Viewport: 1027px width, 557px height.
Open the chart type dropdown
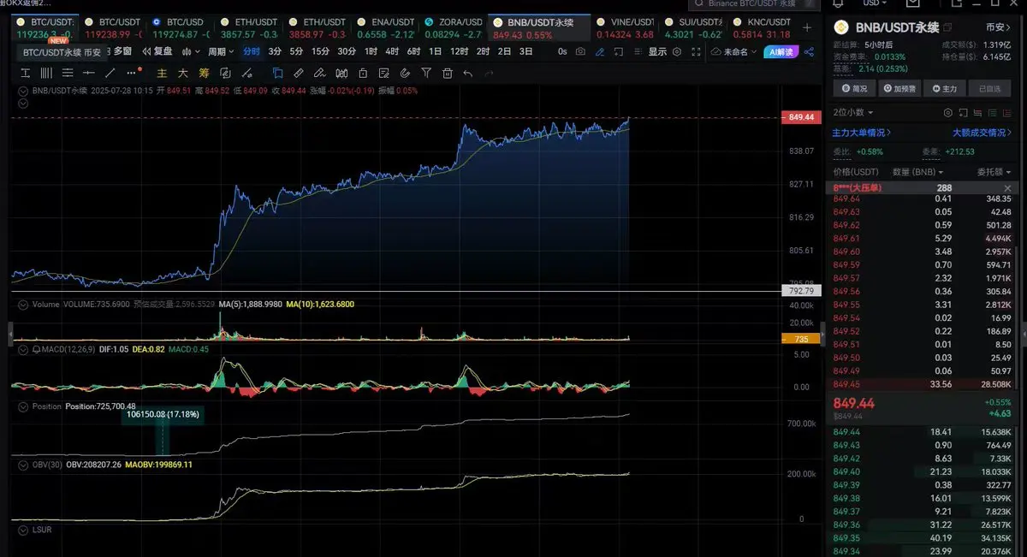191,51
